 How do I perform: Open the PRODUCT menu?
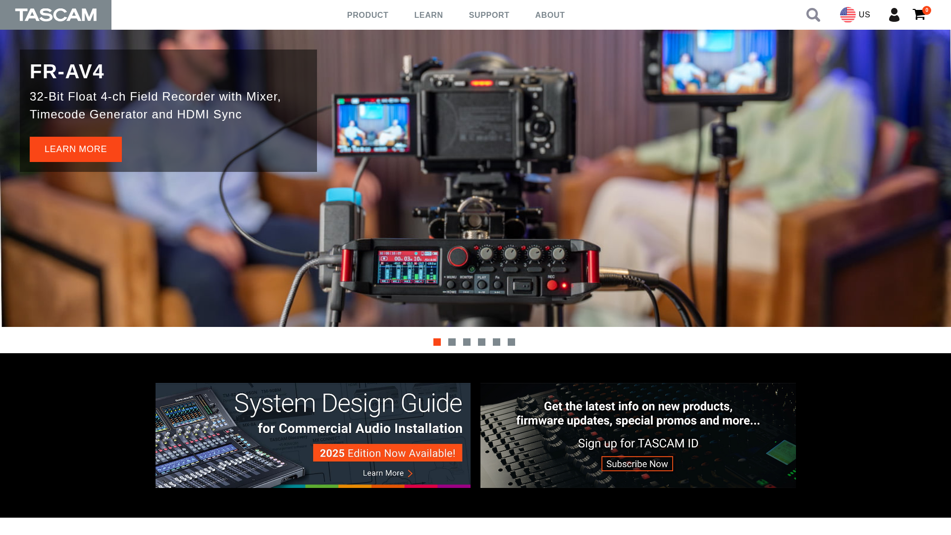pos(368,15)
